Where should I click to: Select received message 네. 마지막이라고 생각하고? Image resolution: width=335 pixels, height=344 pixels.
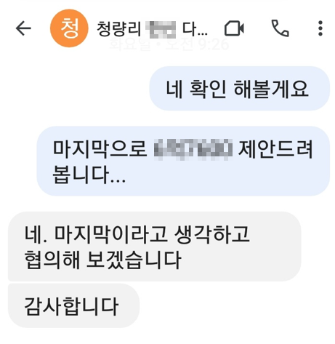pyautogui.click(x=155, y=247)
